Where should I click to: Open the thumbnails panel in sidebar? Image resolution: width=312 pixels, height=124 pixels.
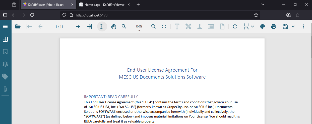[x=5, y=39]
